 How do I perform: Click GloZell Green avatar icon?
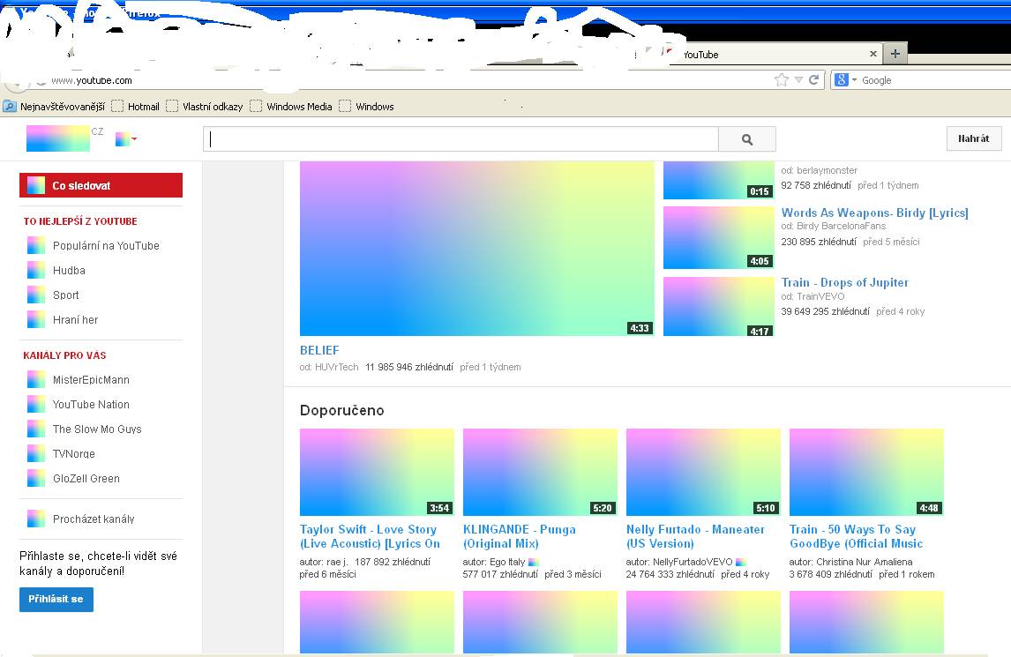(x=36, y=478)
